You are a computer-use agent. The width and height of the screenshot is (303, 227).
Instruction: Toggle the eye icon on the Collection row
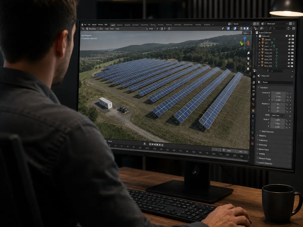pyautogui.click(x=290, y=36)
